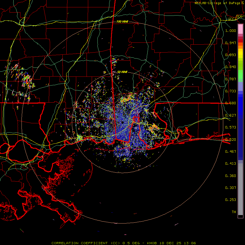Pick the pink segment at the color bar top
Image resolution: width=245 pixels, height=245 pixels.
point(240,29)
